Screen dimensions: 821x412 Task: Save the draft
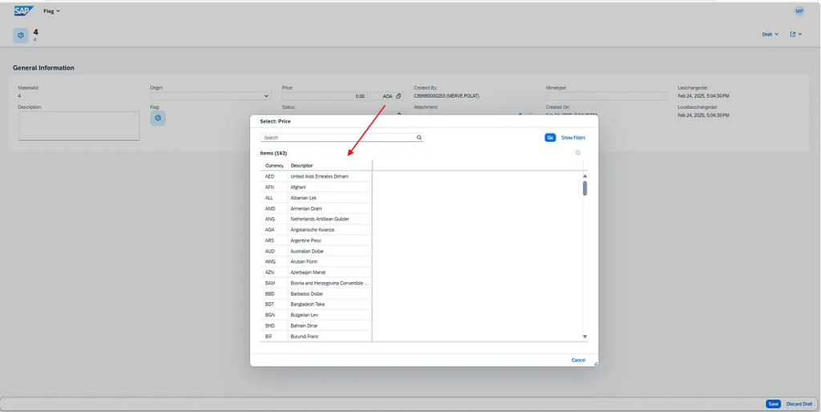[774, 404]
